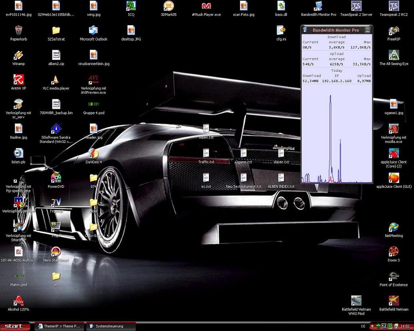Open the Doom 3 shortcut
This screenshot has width=414, height=331.
point(394,252)
